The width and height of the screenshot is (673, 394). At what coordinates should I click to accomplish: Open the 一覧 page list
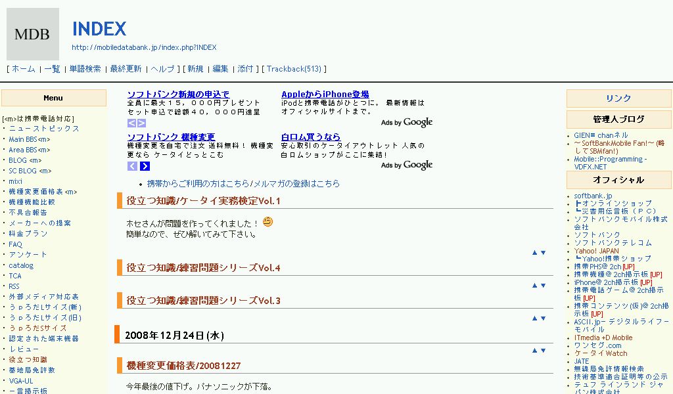[x=52, y=68]
